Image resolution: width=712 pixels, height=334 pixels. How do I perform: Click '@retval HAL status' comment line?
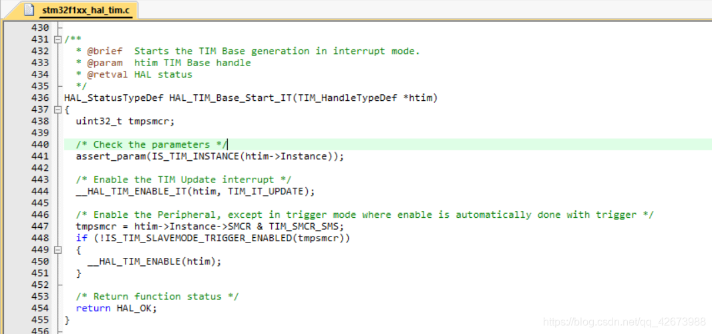click(134, 75)
